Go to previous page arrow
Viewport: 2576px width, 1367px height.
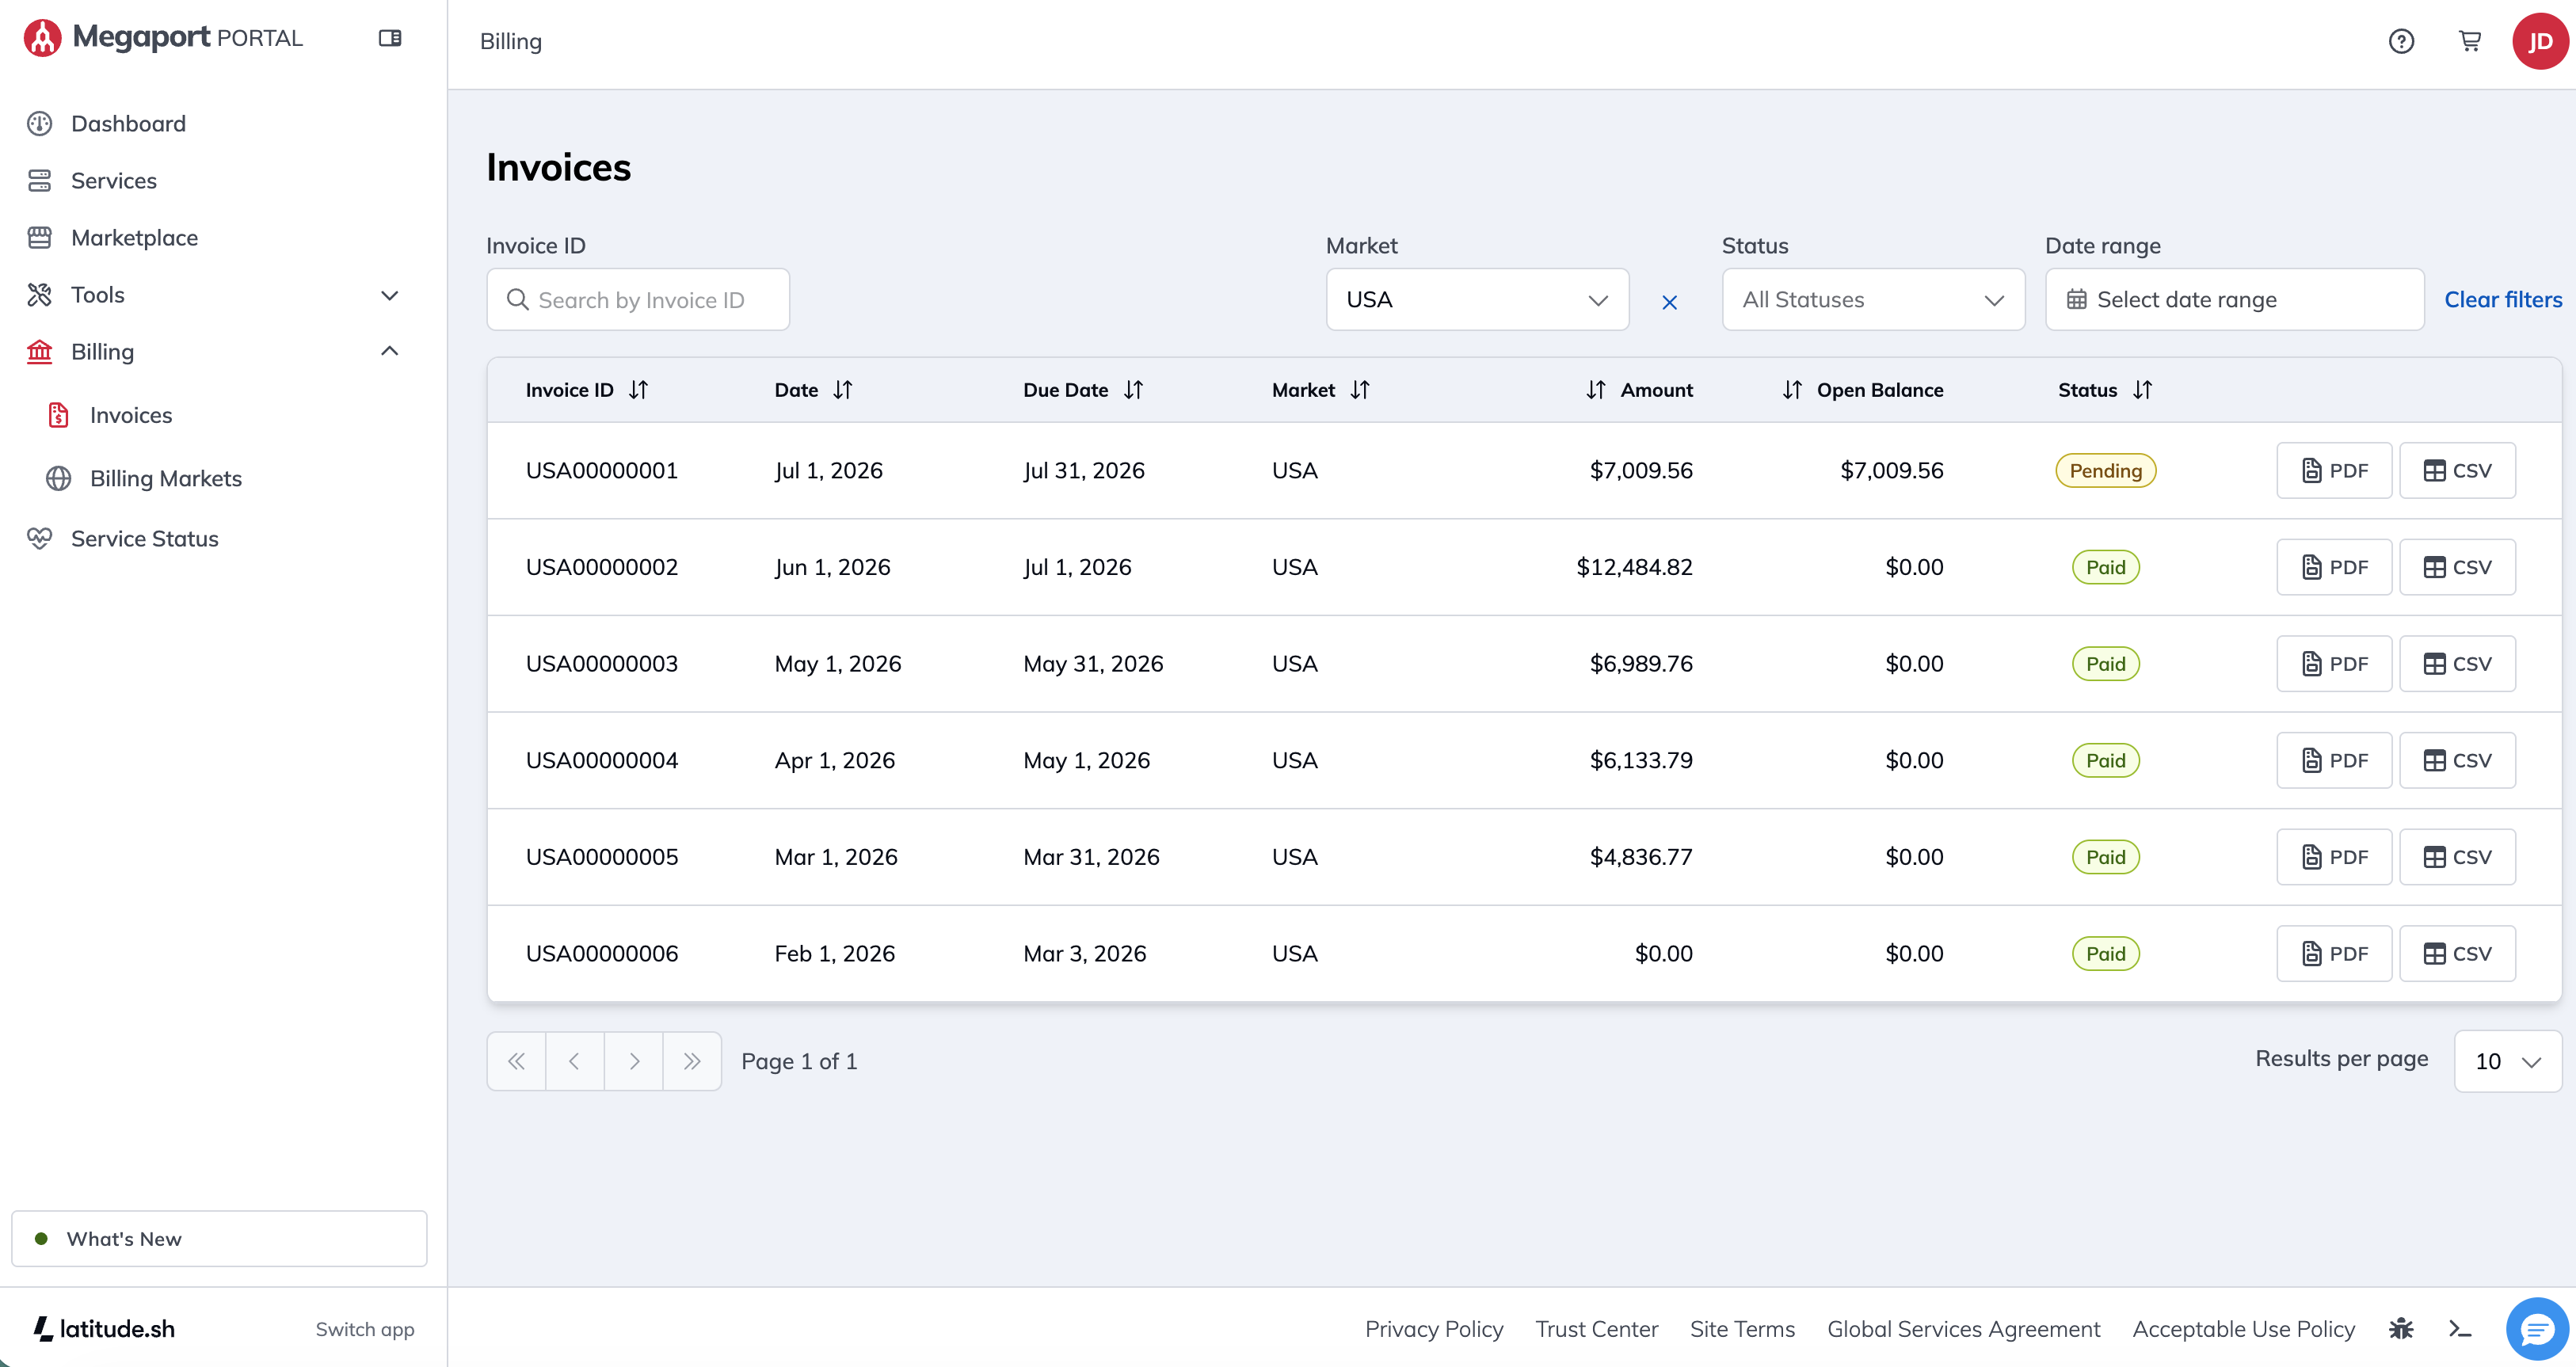pos(575,1061)
